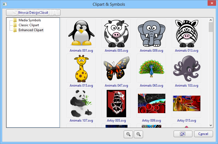Screen dimensions: 218x144
Task: Choose the red circles abstract artwork thumbnail
Action: pos(151,103)
